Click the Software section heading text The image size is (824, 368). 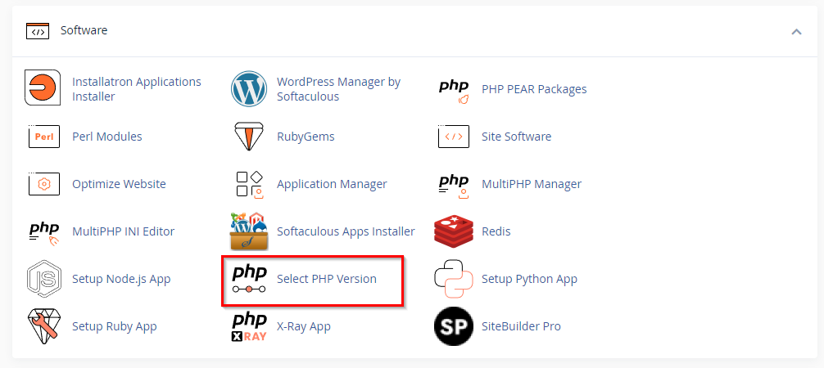tap(84, 30)
